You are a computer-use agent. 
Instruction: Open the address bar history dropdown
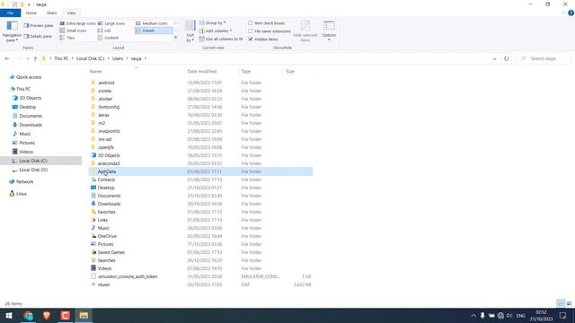(x=494, y=58)
